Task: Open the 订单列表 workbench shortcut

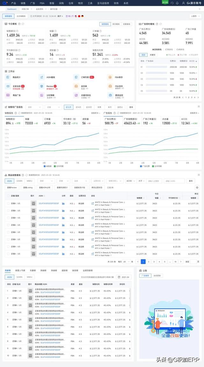Action: [x=76, y=77]
